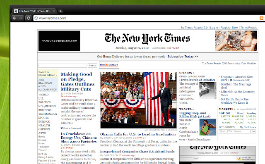Image resolution: width=265 pixels, height=164 pixels.
Task: Close The New York Times tab
Action: point(54,11)
